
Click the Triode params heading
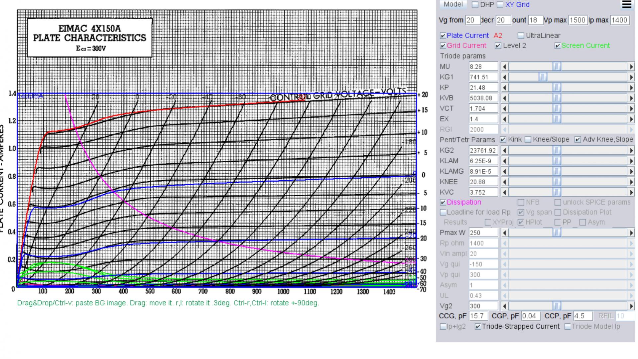coord(462,56)
